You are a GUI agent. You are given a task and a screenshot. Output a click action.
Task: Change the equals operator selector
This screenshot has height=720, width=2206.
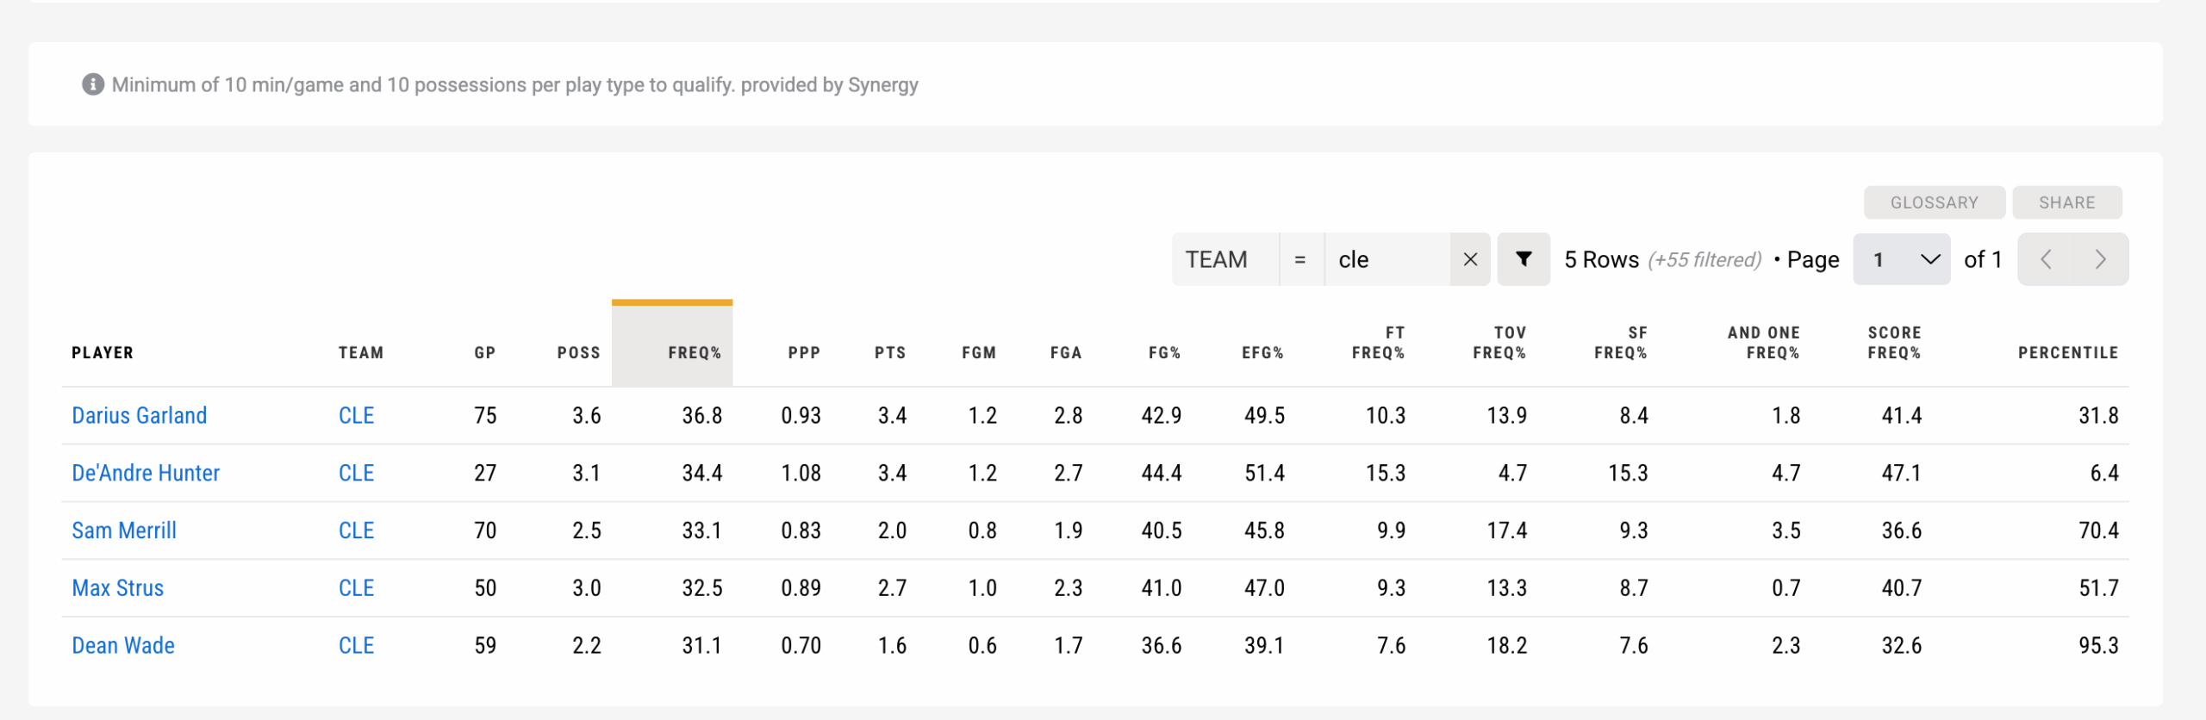coord(1300,259)
